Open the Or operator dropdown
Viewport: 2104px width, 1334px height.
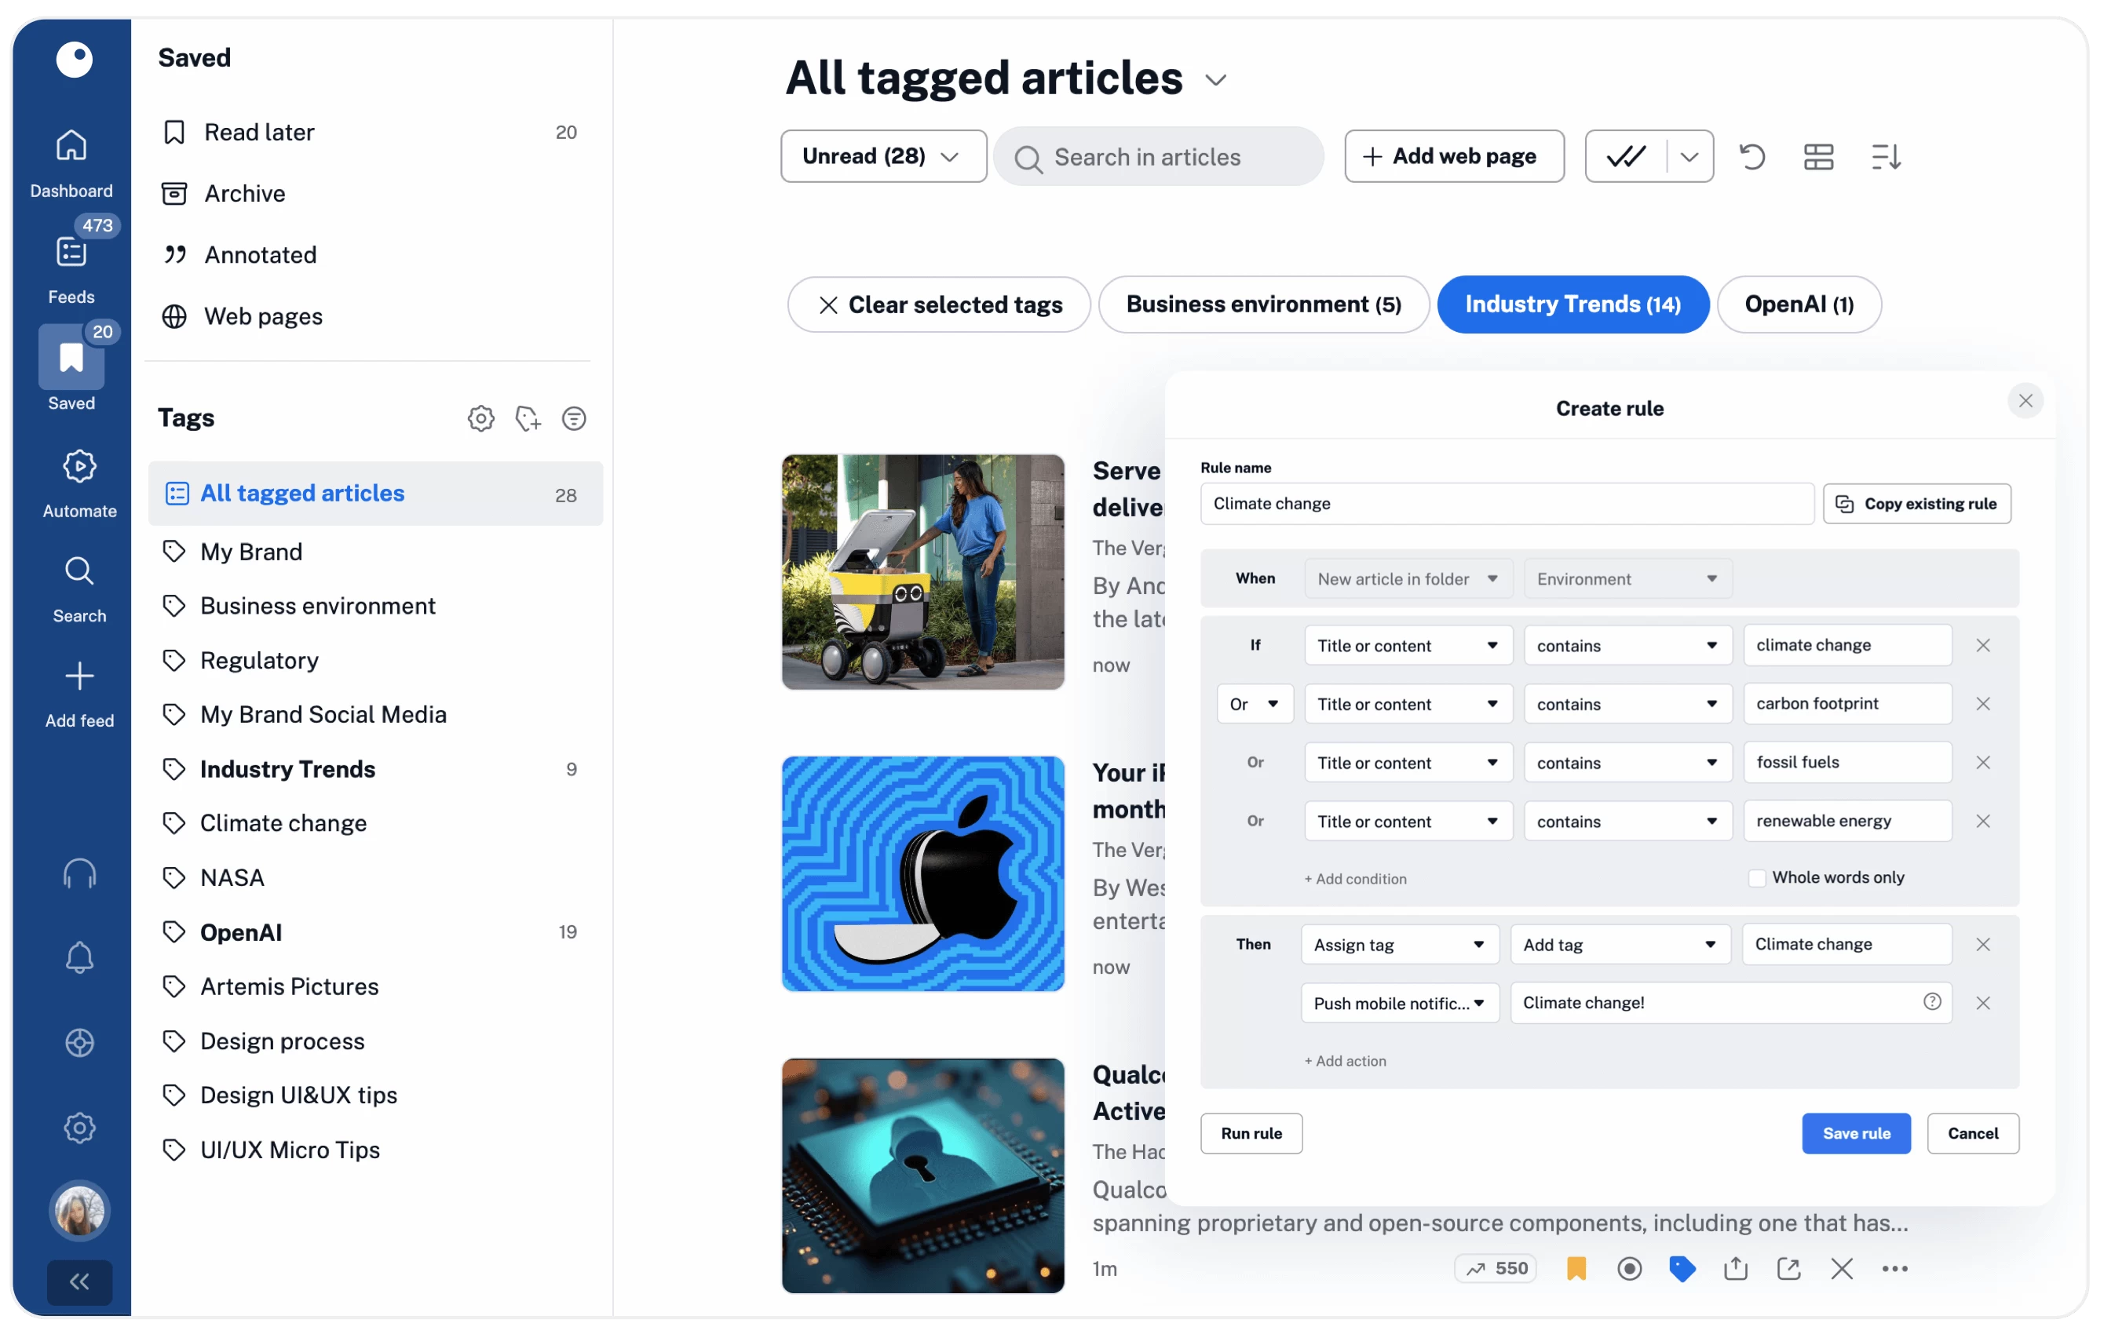pos(1254,704)
